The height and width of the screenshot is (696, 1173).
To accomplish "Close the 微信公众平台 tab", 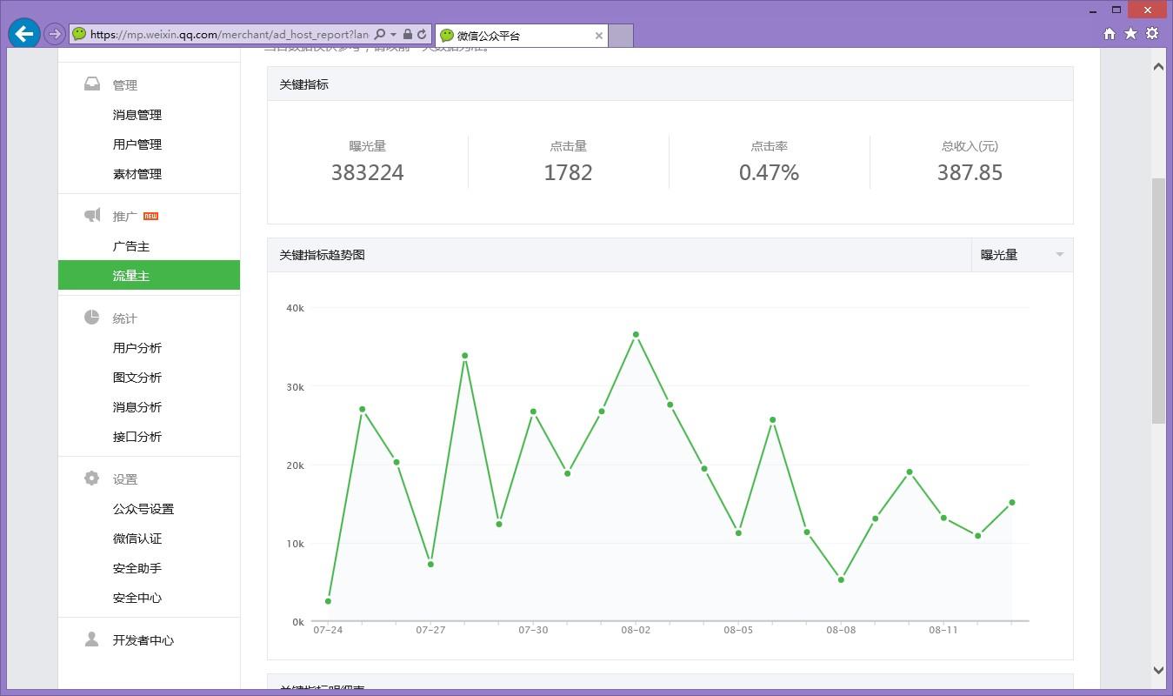I will [598, 36].
